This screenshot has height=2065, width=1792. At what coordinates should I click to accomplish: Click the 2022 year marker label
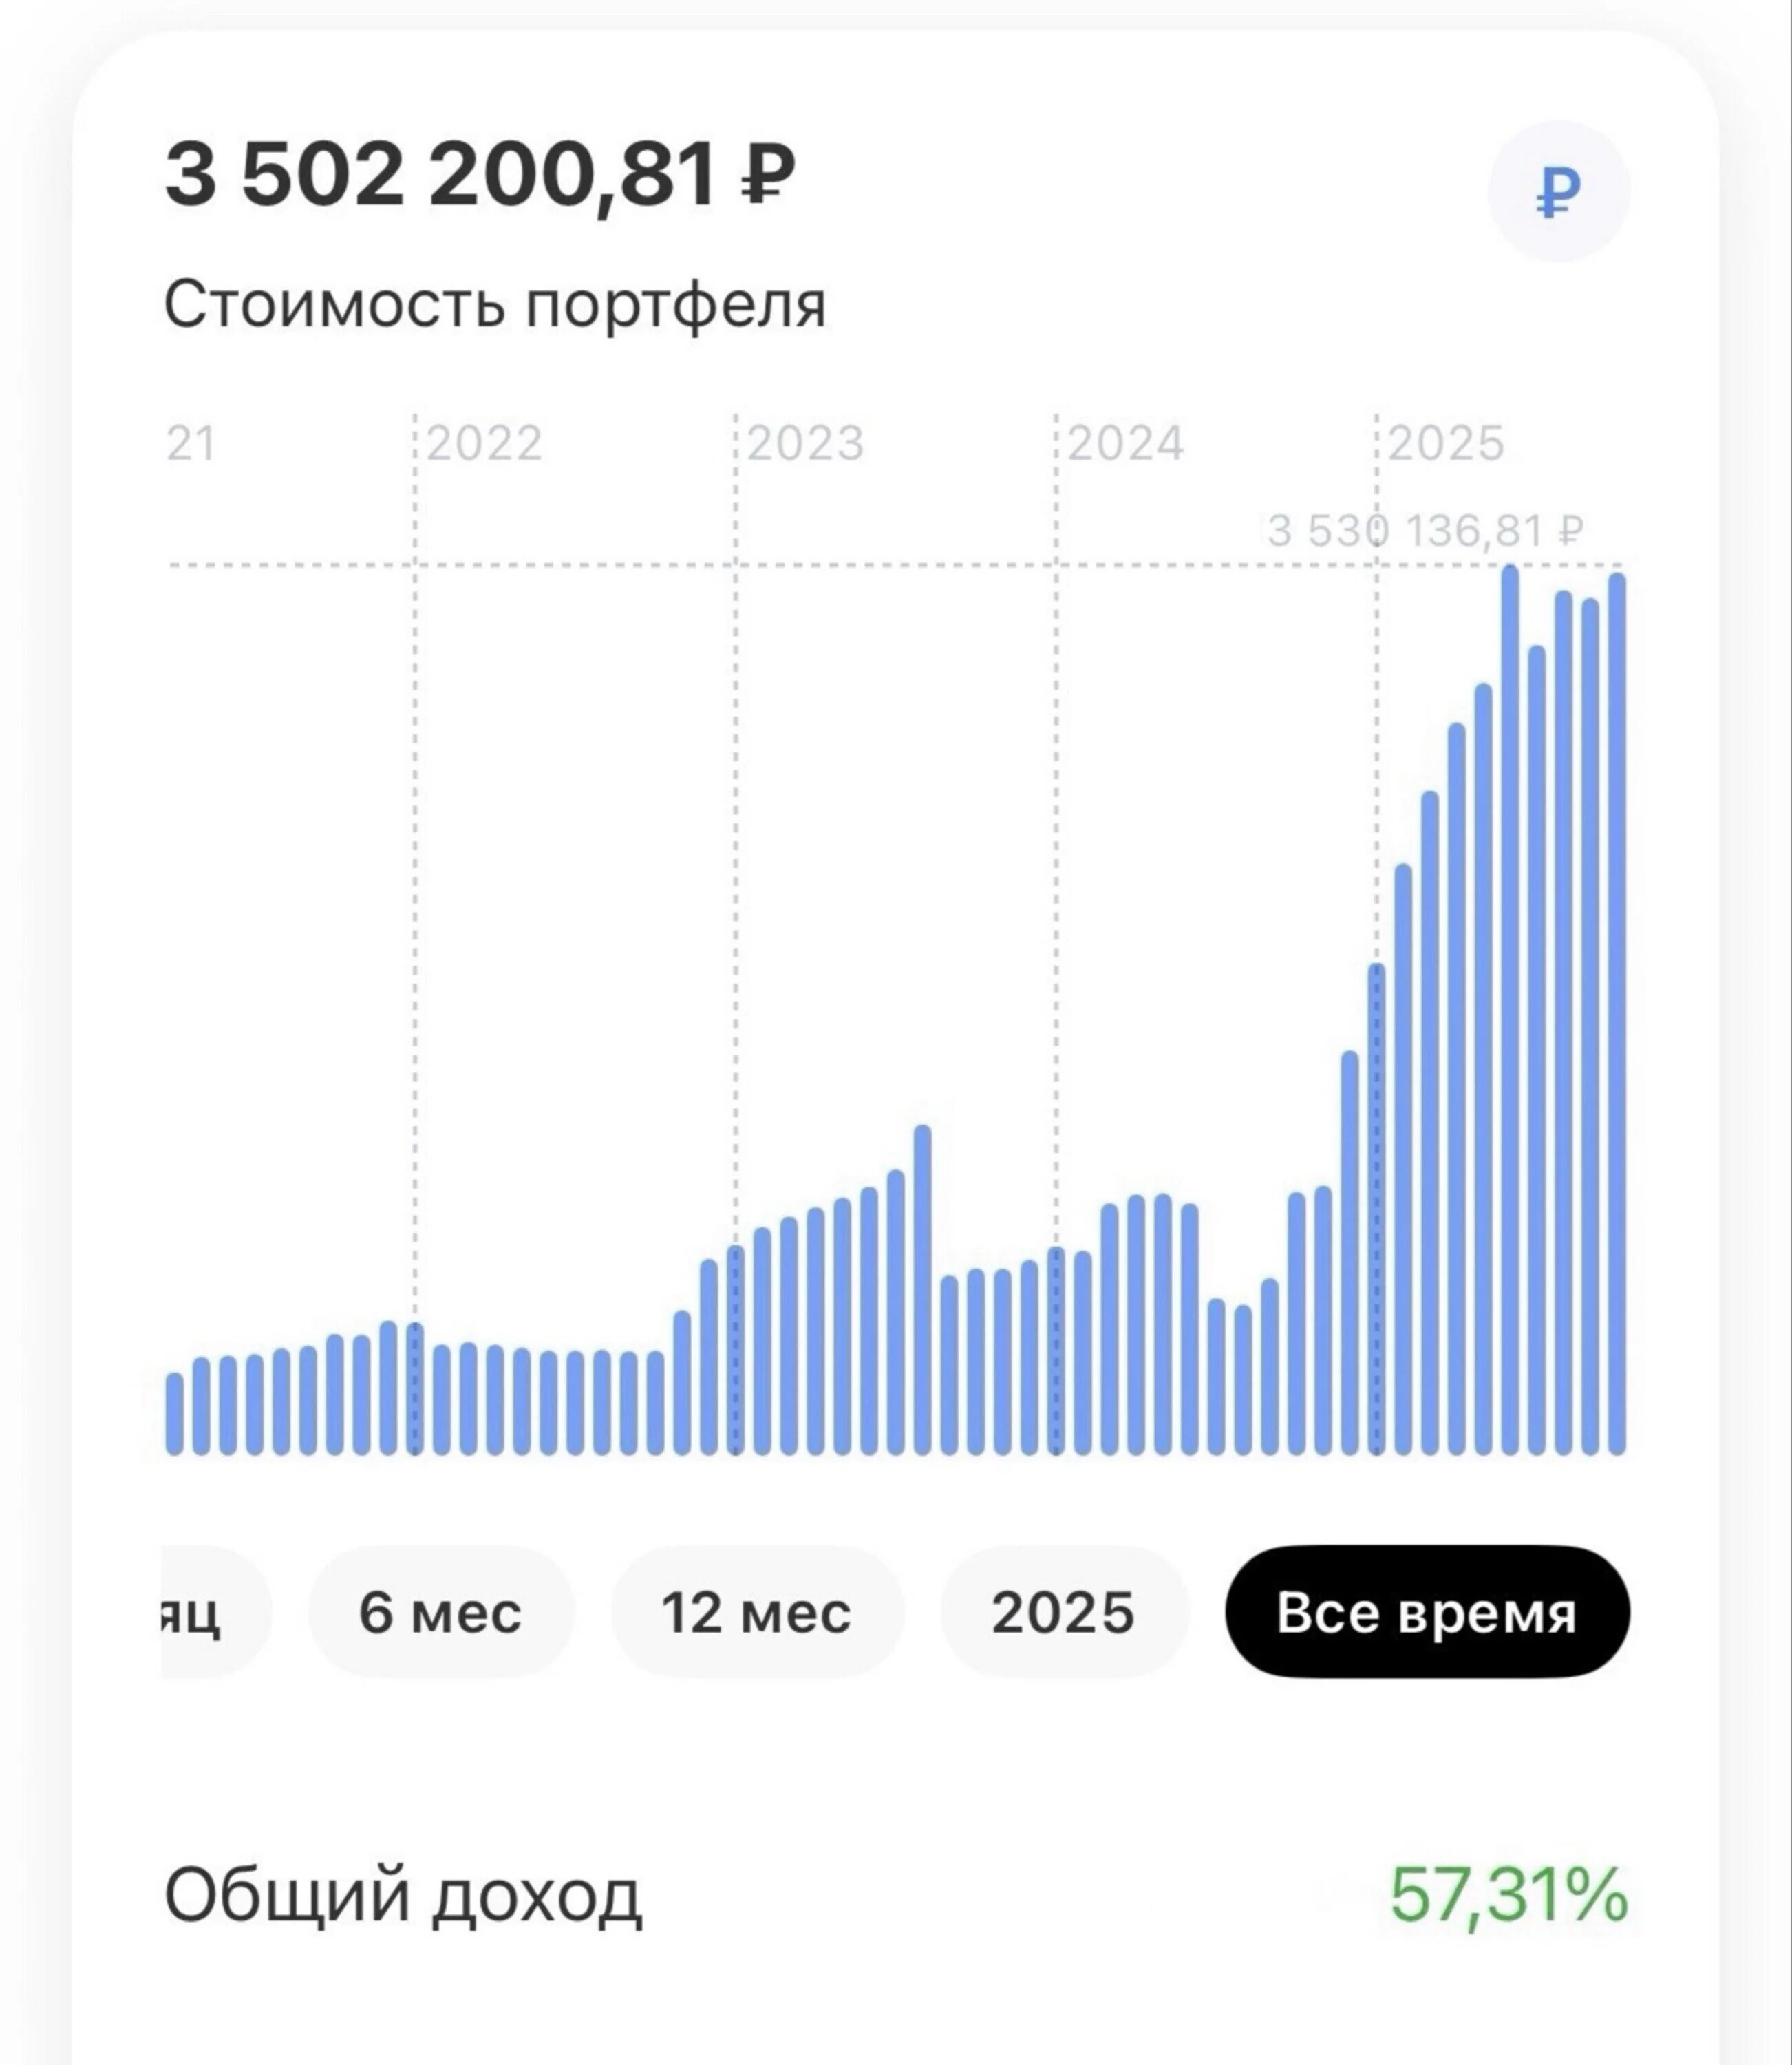[x=484, y=443]
